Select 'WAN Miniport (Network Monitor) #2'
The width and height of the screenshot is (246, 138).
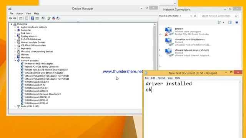(x=43, y=94)
